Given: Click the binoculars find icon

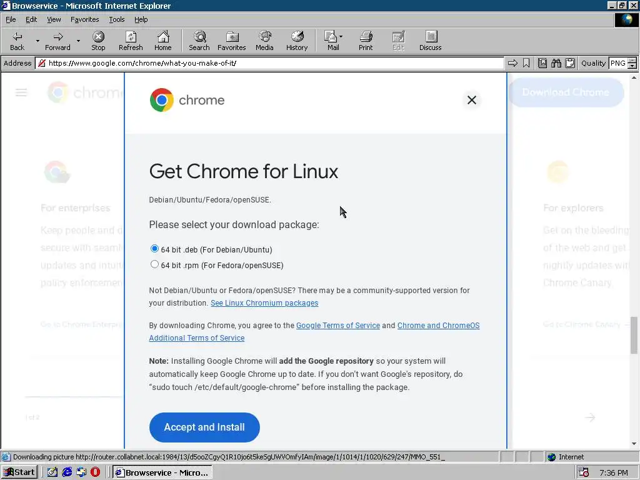Looking at the screenshot, I should 556,63.
